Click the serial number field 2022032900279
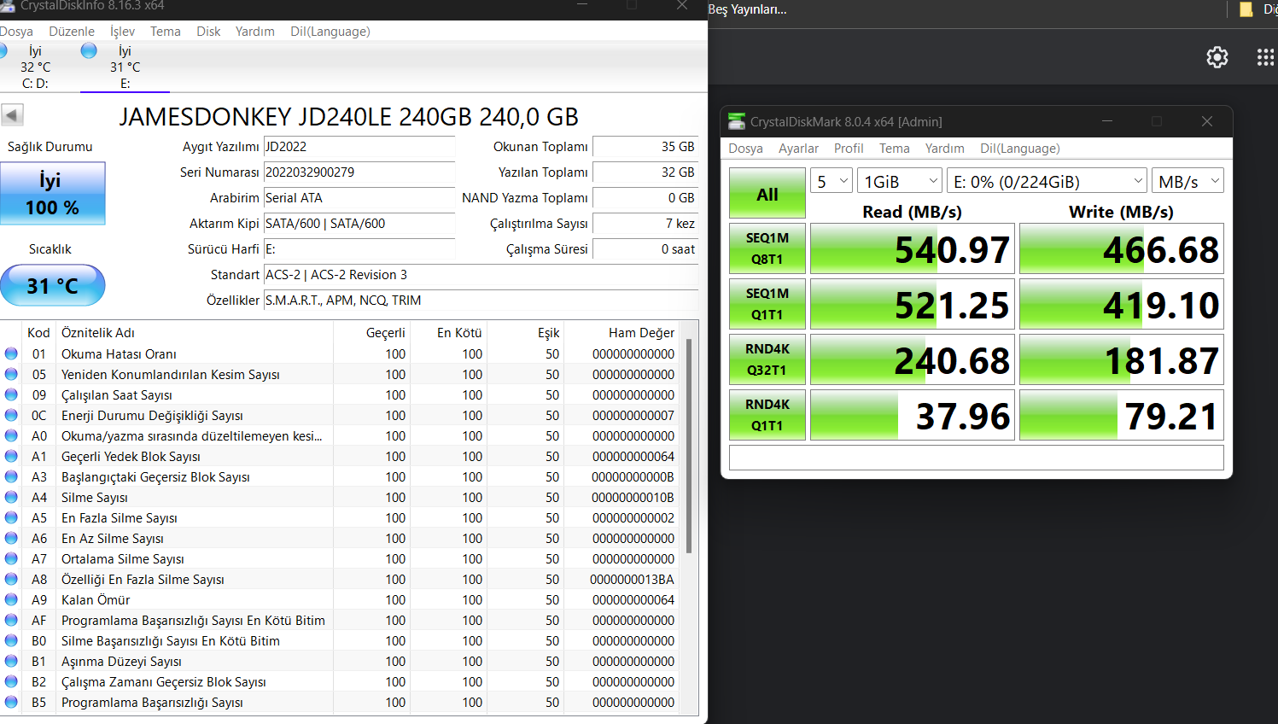The height and width of the screenshot is (724, 1278). pyautogui.click(x=359, y=172)
